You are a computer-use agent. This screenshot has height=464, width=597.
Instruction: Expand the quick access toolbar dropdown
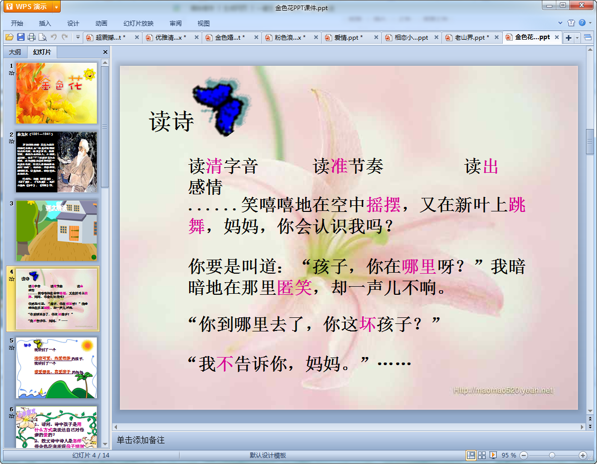pos(78,37)
